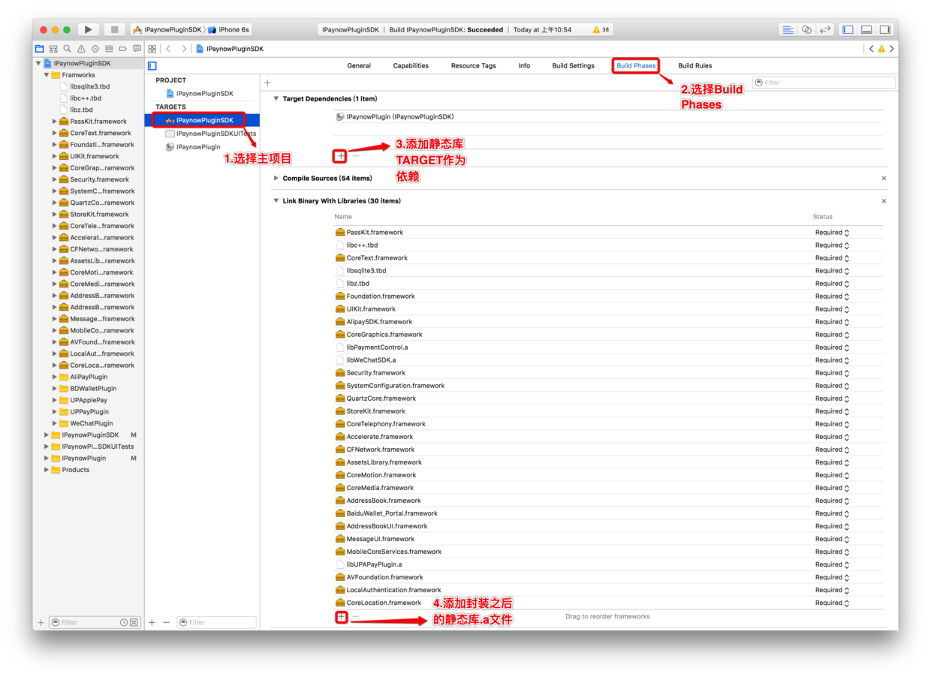Toggle the Navigator panel visibility

click(848, 29)
